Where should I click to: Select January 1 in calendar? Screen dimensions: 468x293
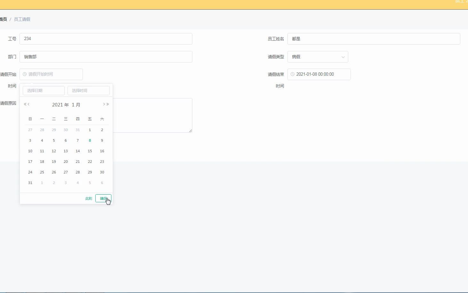[x=90, y=130]
